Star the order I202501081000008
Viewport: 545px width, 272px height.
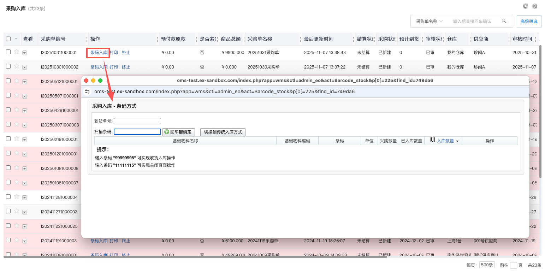[x=16, y=168]
